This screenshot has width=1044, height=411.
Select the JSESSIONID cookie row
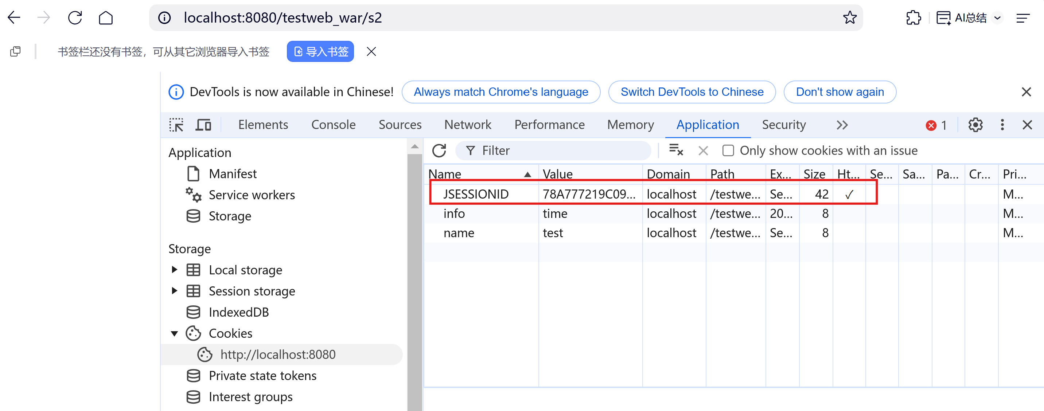(475, 194)
